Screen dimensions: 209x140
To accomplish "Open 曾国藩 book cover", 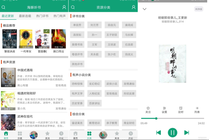I will 42,39.
